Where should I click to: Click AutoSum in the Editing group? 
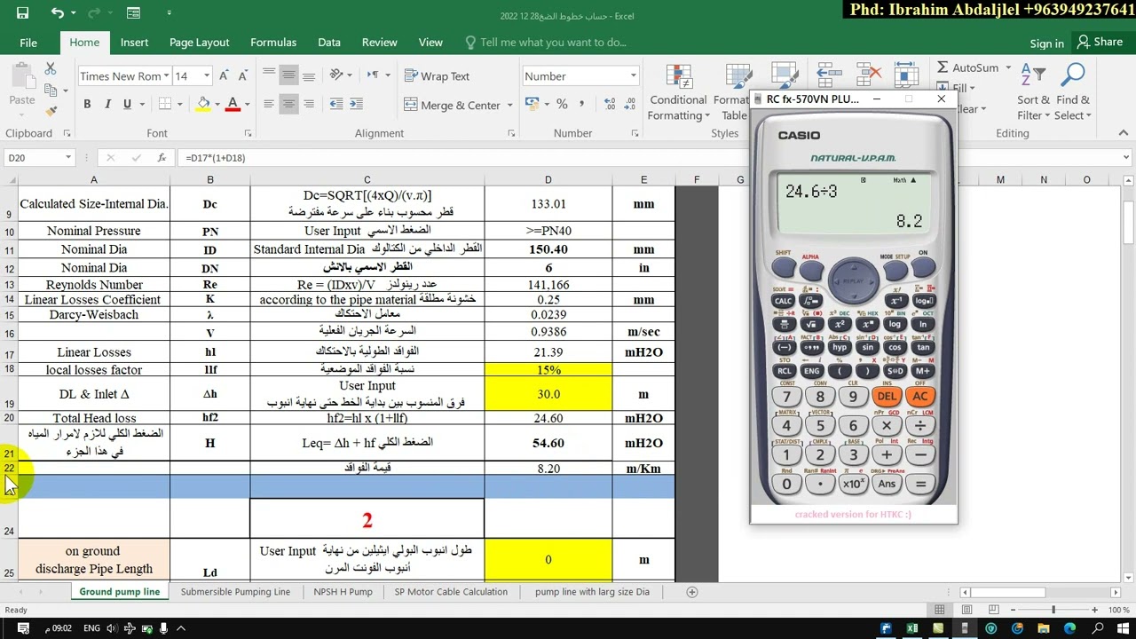pyautogui.click(x=967, y=67)
